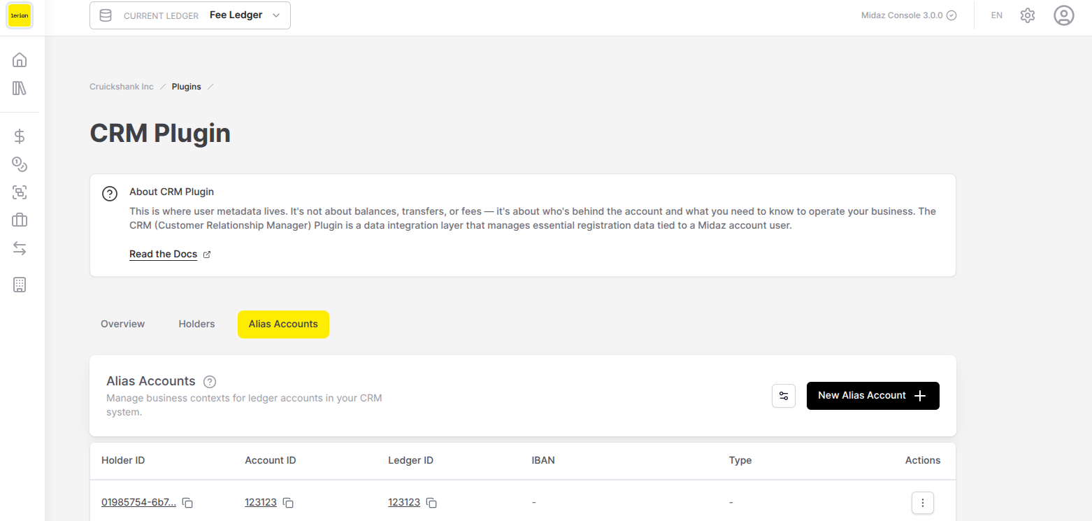Copy the Holder ID 01985754-6b7...
This screenshot has width=1092, height=521.
point(187,503)
